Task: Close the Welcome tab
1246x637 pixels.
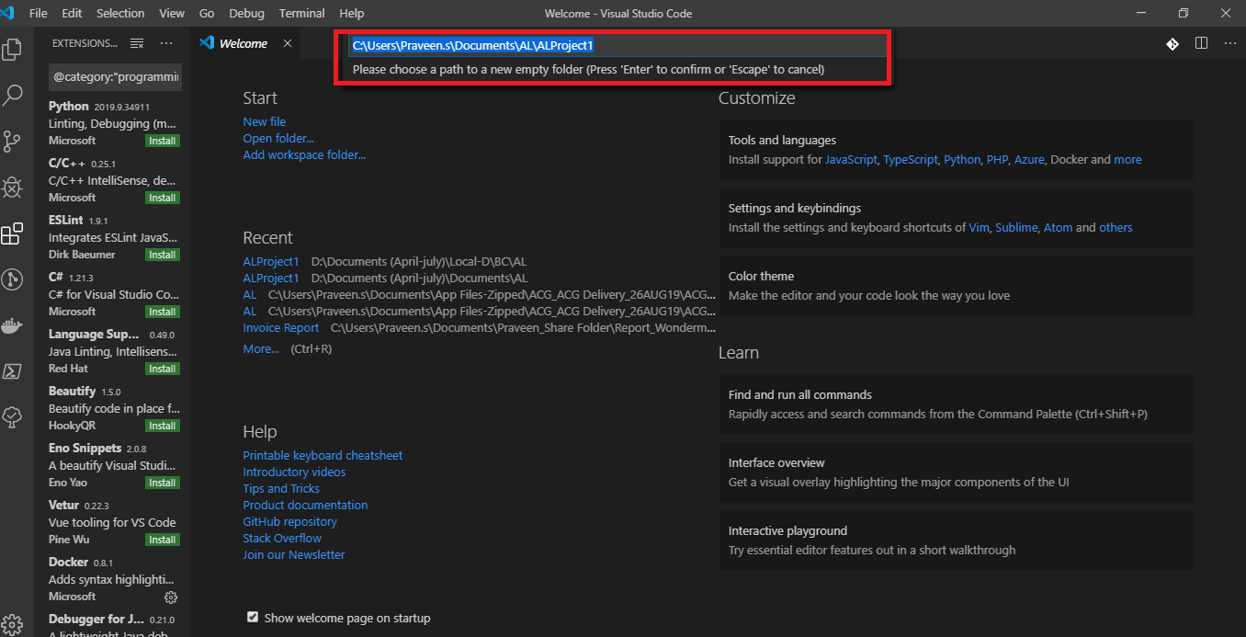Action: 287,43
